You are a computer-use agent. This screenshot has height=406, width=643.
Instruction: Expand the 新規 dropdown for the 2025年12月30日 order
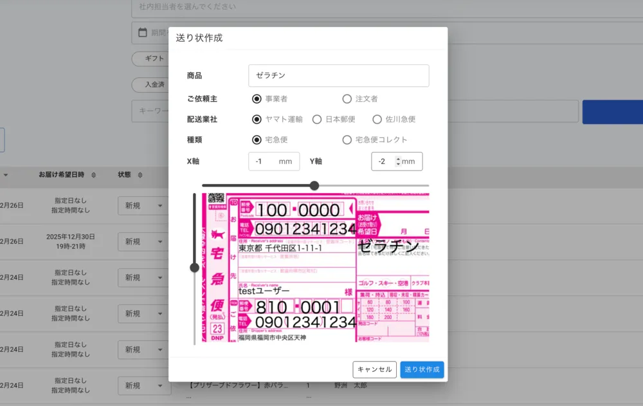(x=144, y=241)
